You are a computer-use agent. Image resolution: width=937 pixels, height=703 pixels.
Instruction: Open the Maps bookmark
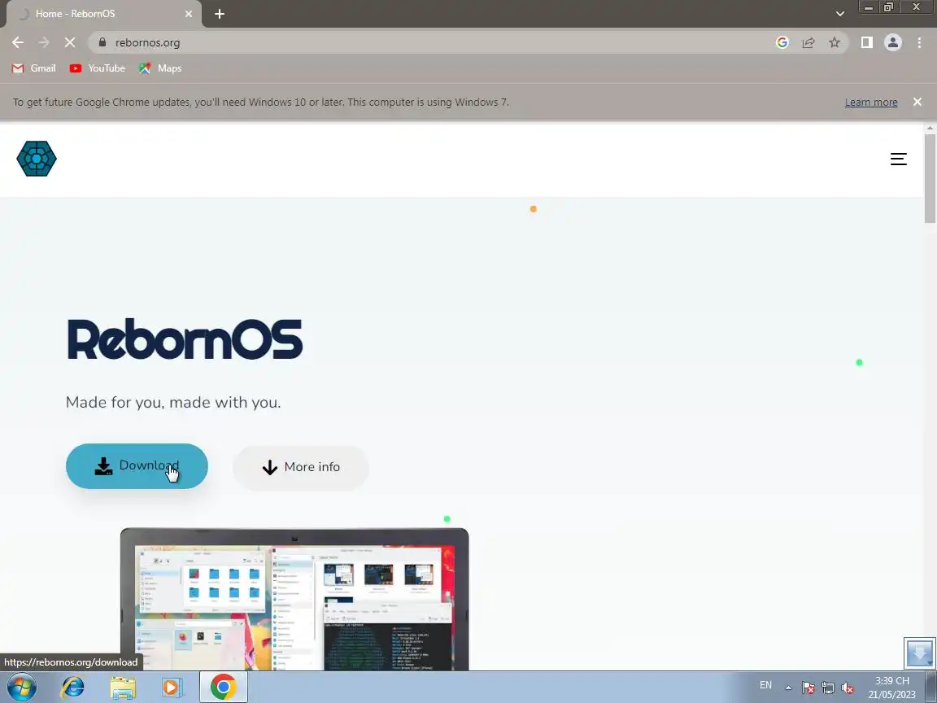tap(160, 68)
